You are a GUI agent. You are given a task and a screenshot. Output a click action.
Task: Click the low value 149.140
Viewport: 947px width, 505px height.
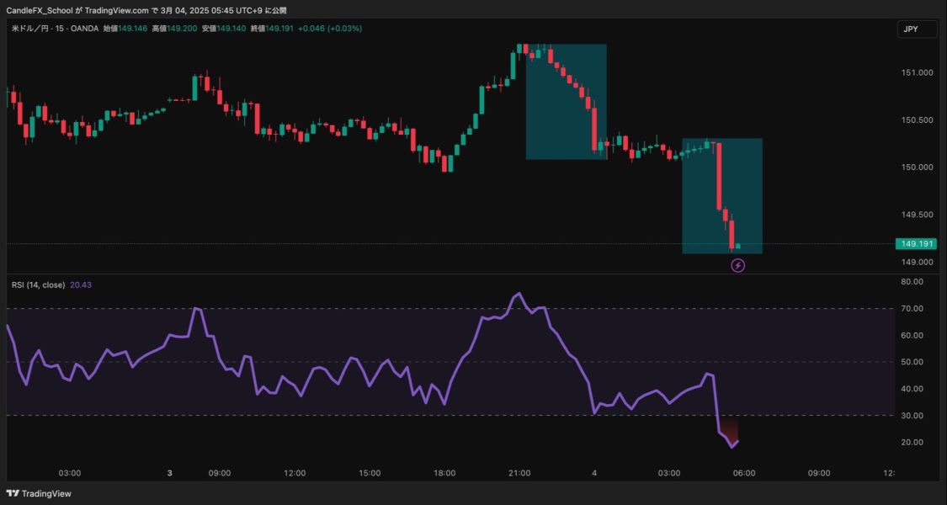pyautogui.click(x=231, y=29)
